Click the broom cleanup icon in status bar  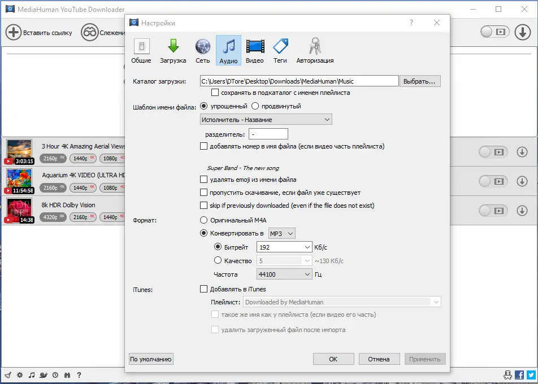point(7,375)
